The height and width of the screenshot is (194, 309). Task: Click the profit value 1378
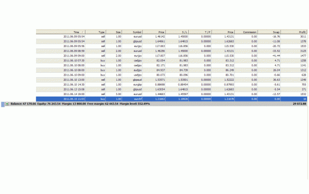tap(303, 42)
